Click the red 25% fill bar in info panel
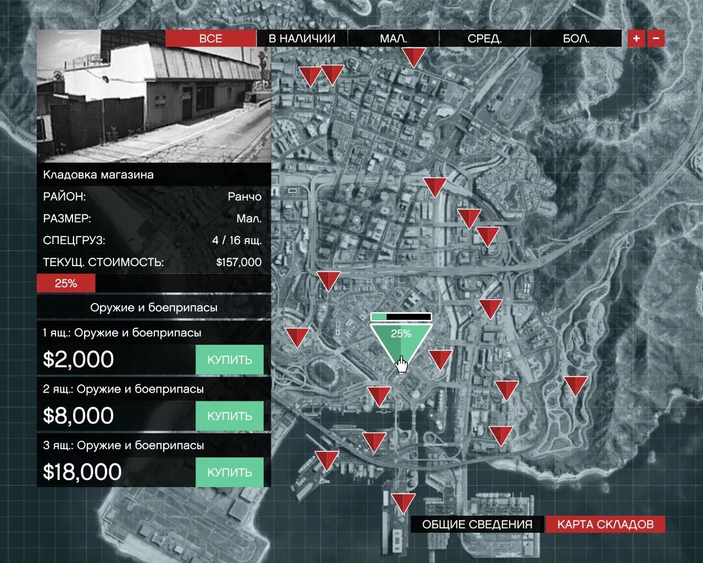The height and width of the screenshot is (563, 703). click(66, 283)
